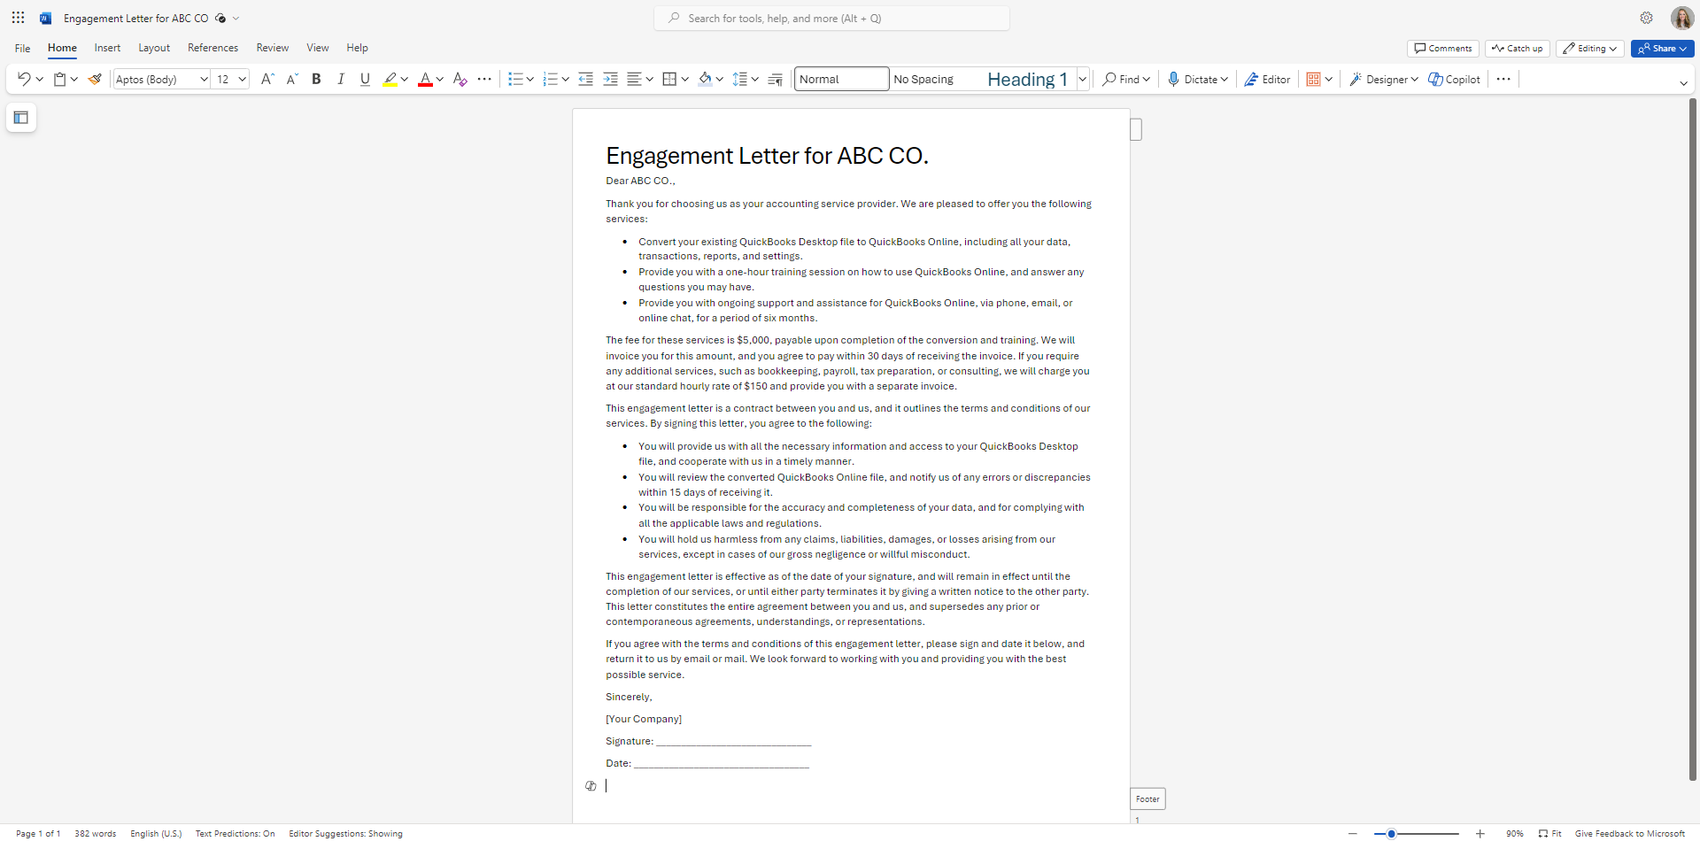Apply the Heading 1 style
Screen dimensions: 1700x841
[x=1025, y=79]
